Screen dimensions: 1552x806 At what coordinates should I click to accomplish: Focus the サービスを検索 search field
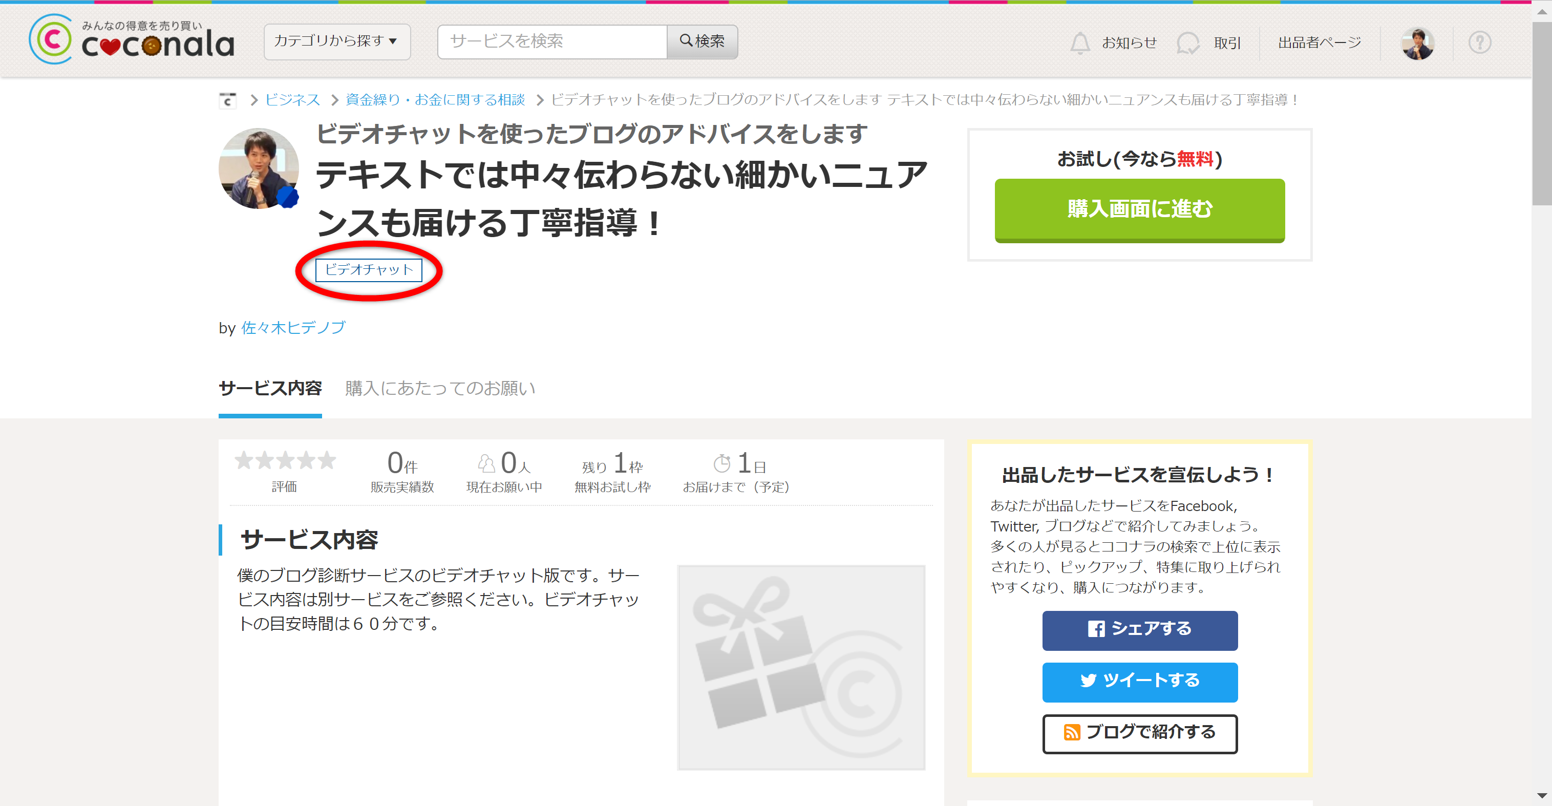tap(552, 41)
